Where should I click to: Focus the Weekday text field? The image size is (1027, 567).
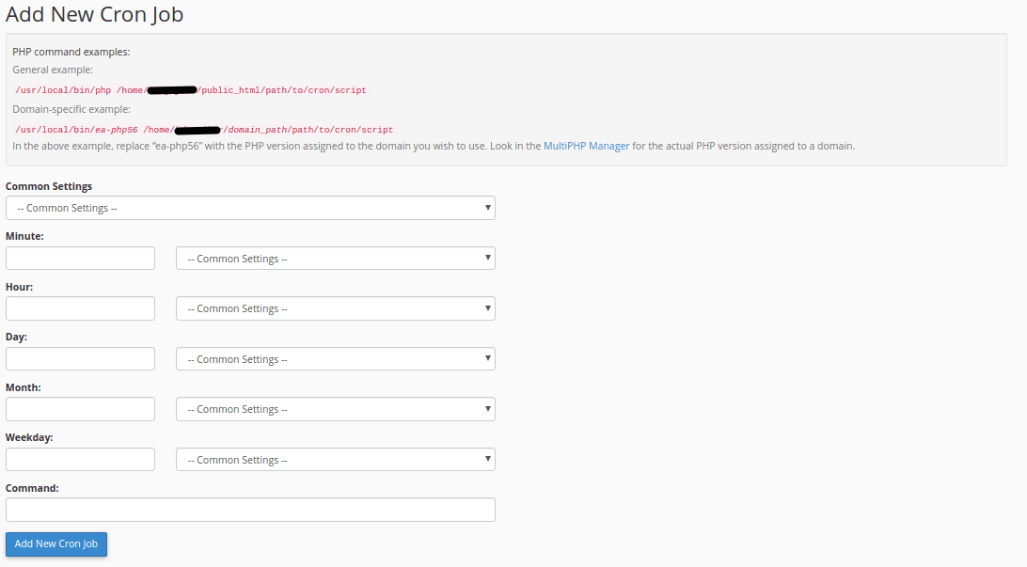tap(81, 460)
